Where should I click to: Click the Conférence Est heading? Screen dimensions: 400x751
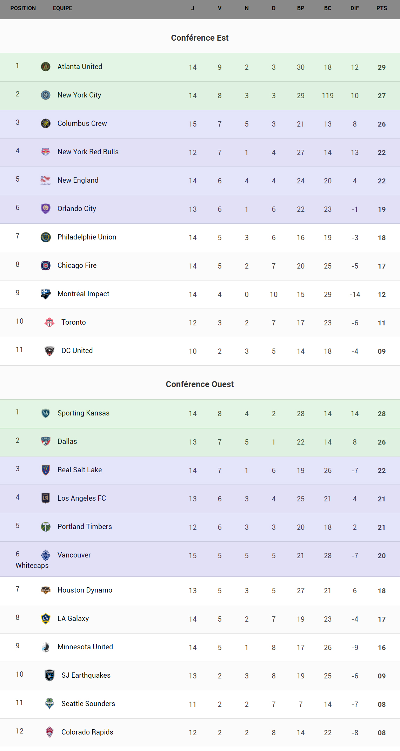(x=200, y=38)
